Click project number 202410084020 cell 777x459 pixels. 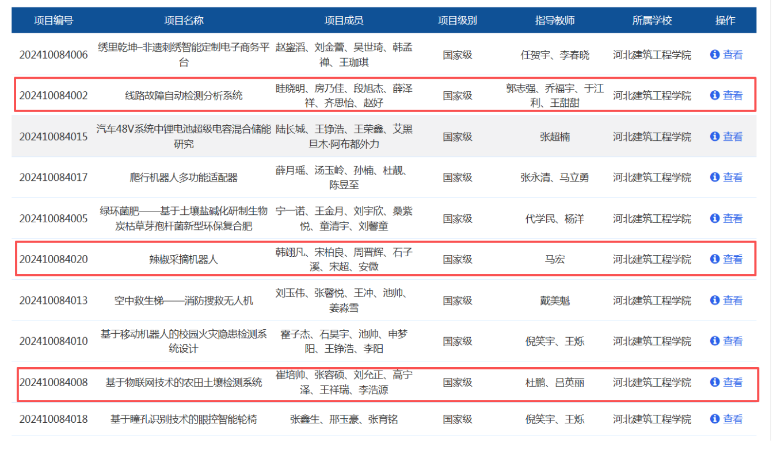tap(54, 260)
